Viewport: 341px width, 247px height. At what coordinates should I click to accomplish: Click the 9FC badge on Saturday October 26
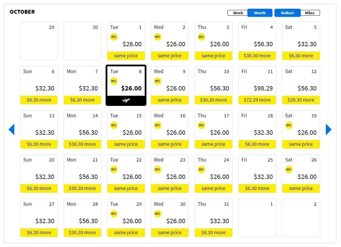[289, 170]
